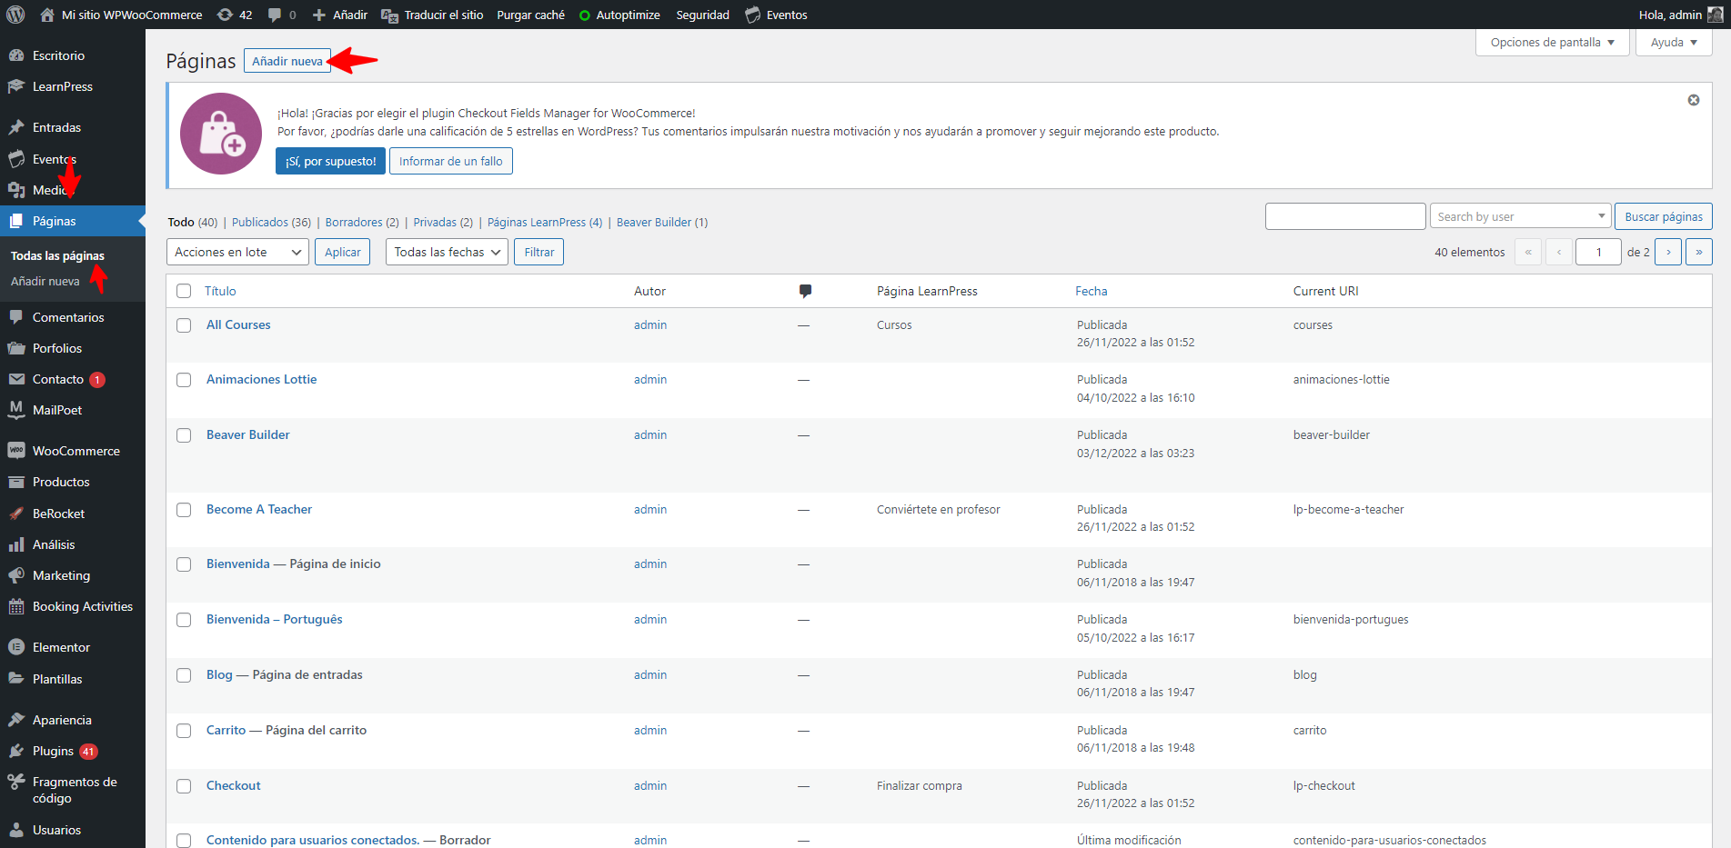Image resolution: width=1731 pixels, height=848 pixels.
Task: Click the Booking Activities calendar icon
Action: coord(16,606)
